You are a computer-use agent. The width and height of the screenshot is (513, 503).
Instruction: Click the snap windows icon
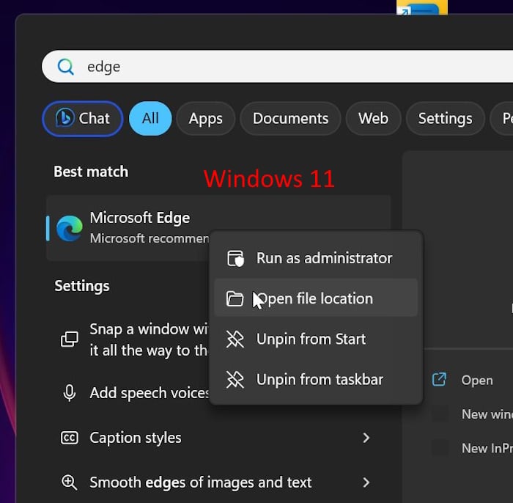[70, 339]
